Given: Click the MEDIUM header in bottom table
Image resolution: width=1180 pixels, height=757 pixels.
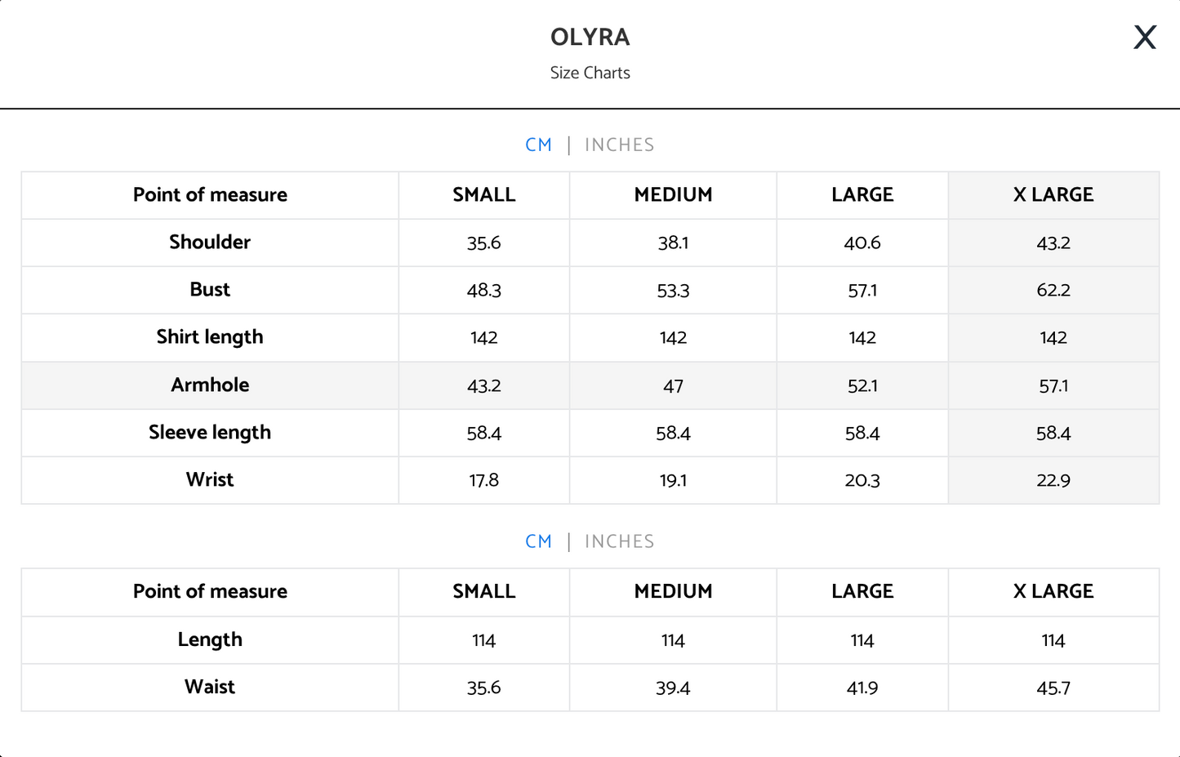Looking at the screenshot, I should pyautogui.click(x=673, y=592).
